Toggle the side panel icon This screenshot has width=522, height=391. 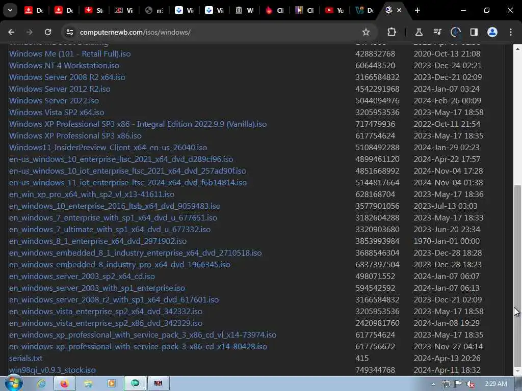(x=474, y=32)
